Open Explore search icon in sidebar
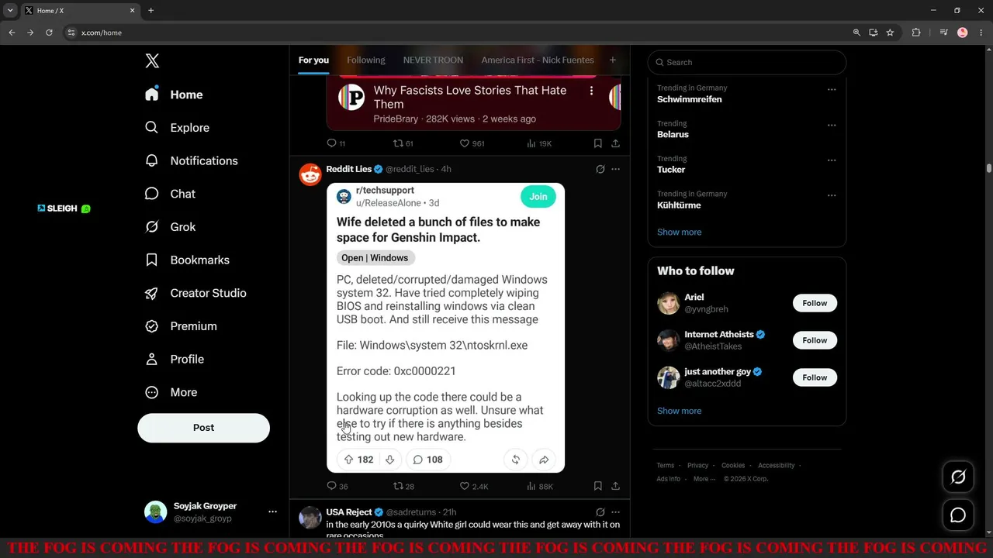The image size is (993, 558). coord(152,127)
